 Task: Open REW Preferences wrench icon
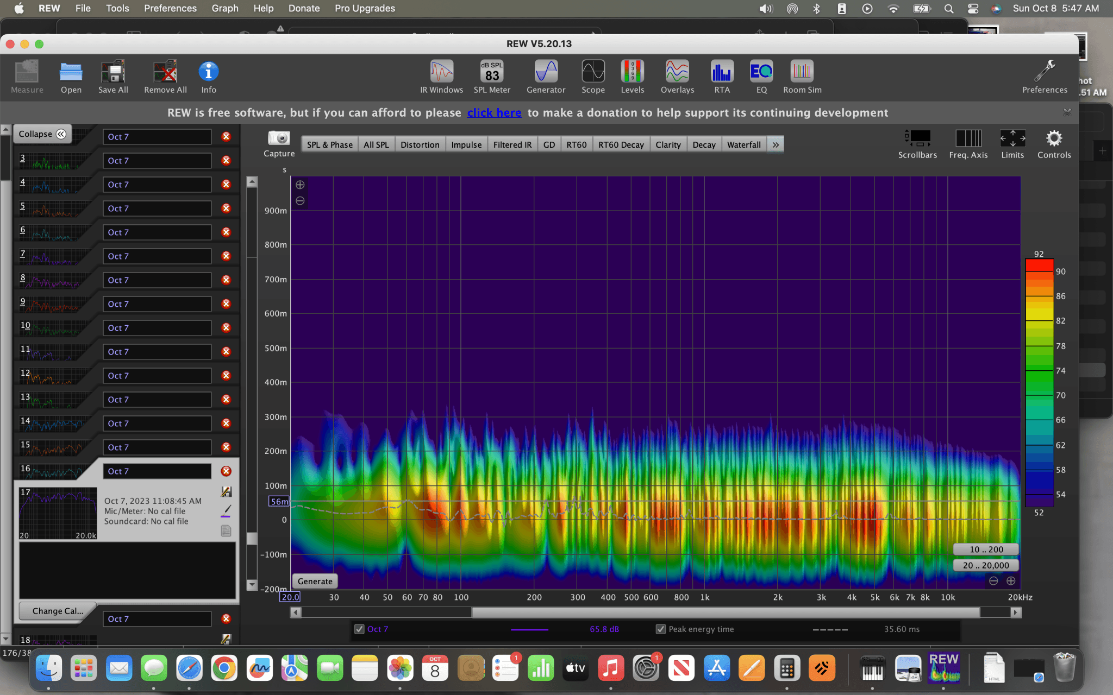[1045, 77]
